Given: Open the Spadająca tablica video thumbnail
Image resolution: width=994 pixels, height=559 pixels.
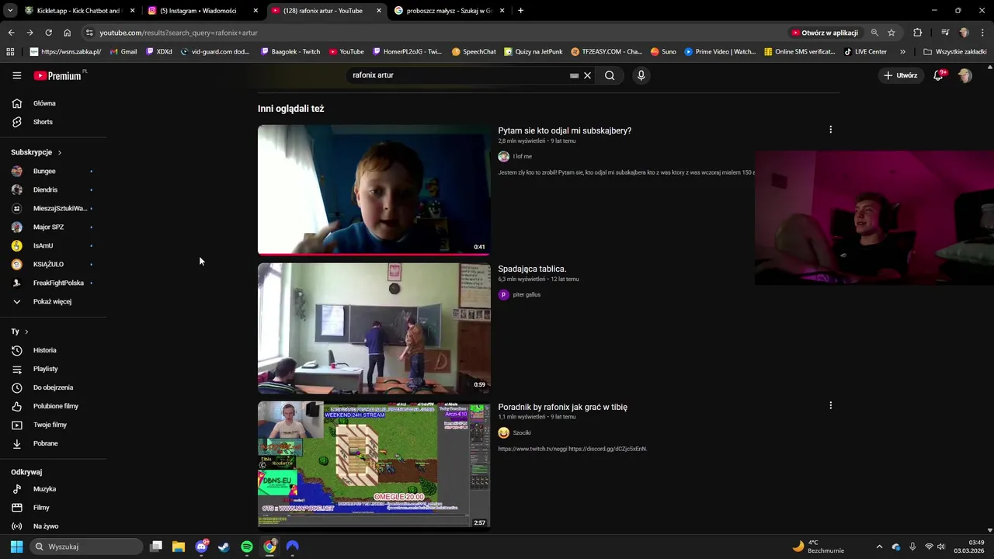Looking at the screenshot, I should click(374, 328).
